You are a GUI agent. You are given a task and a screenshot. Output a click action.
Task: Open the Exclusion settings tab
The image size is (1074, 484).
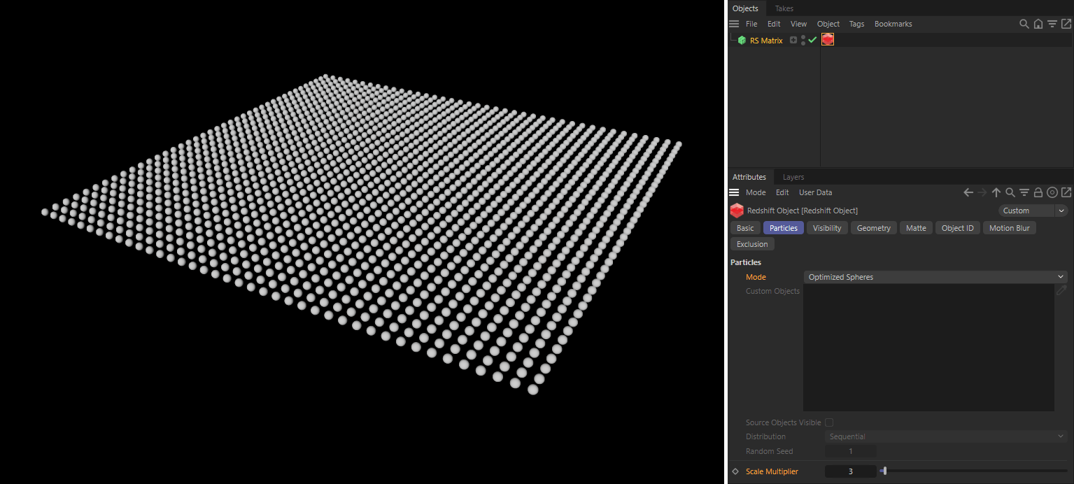coord(751,243)
